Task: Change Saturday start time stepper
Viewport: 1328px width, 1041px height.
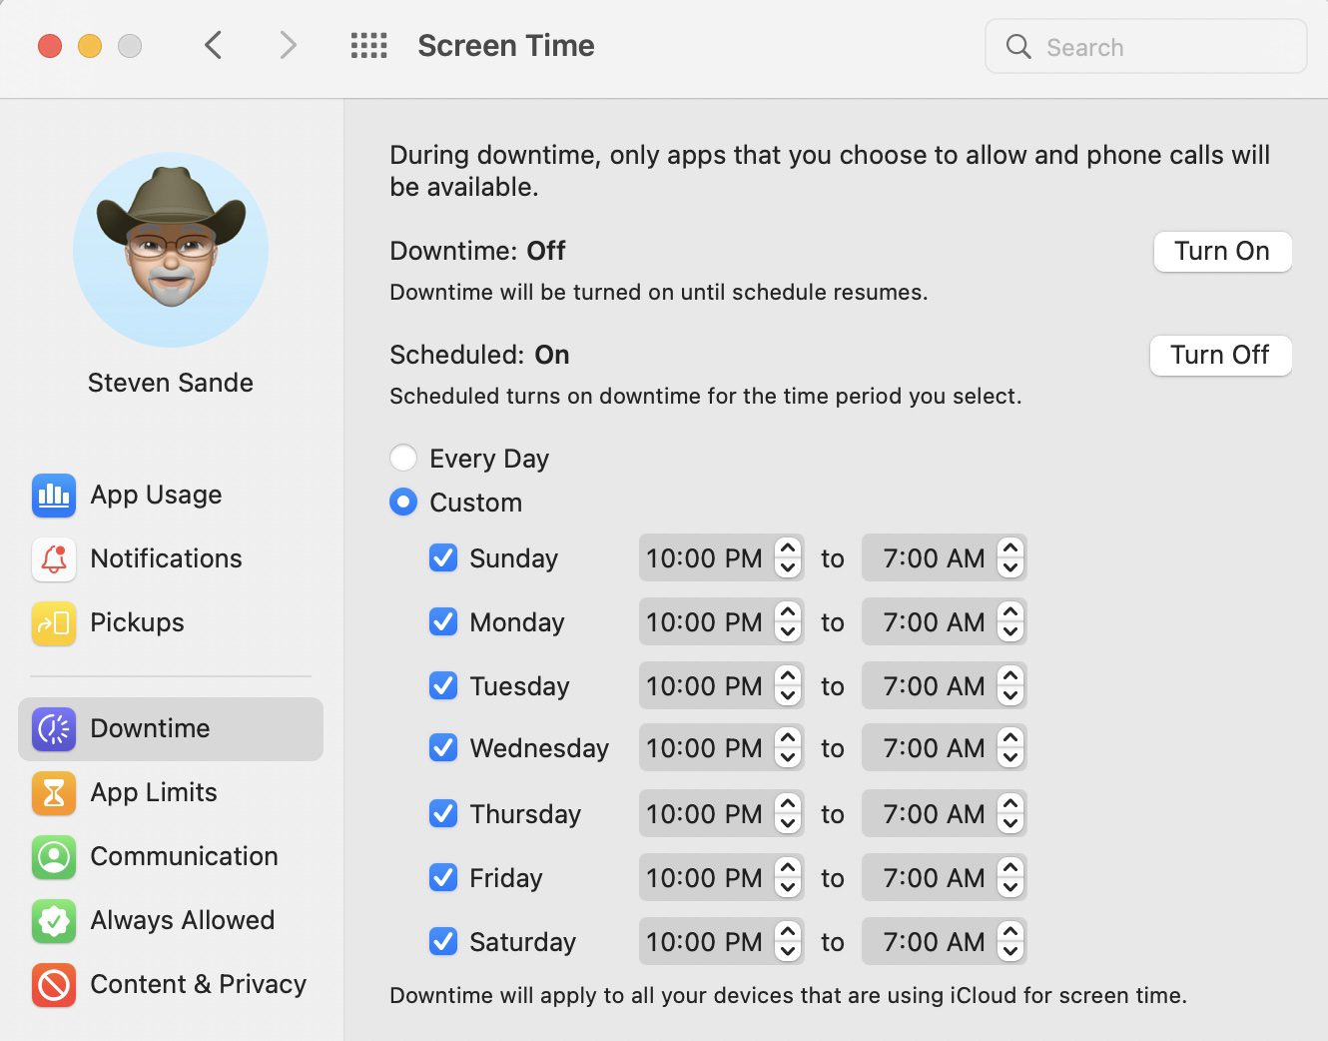Action: [788, 942]
